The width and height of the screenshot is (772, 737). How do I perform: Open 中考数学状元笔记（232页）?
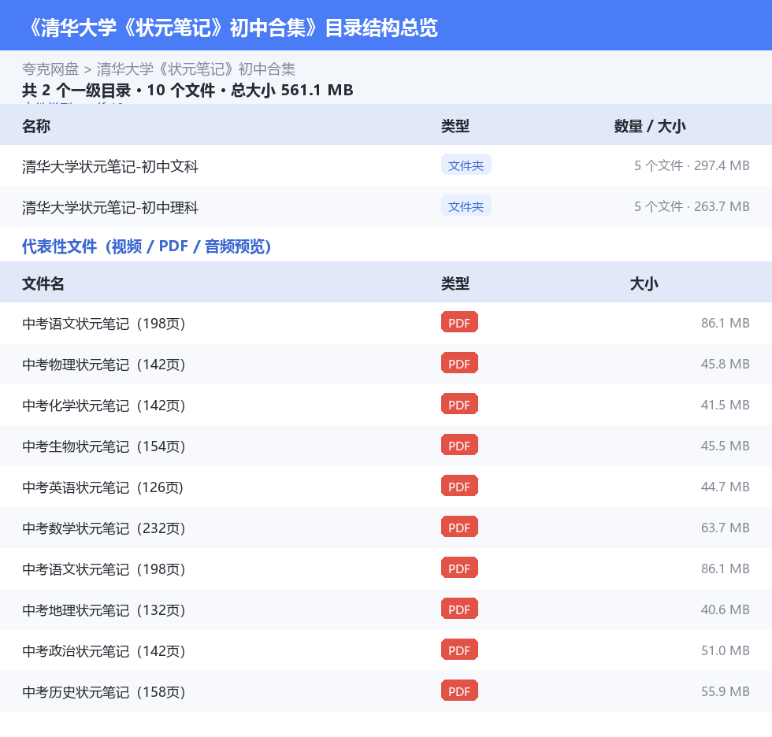coord(104,528)
